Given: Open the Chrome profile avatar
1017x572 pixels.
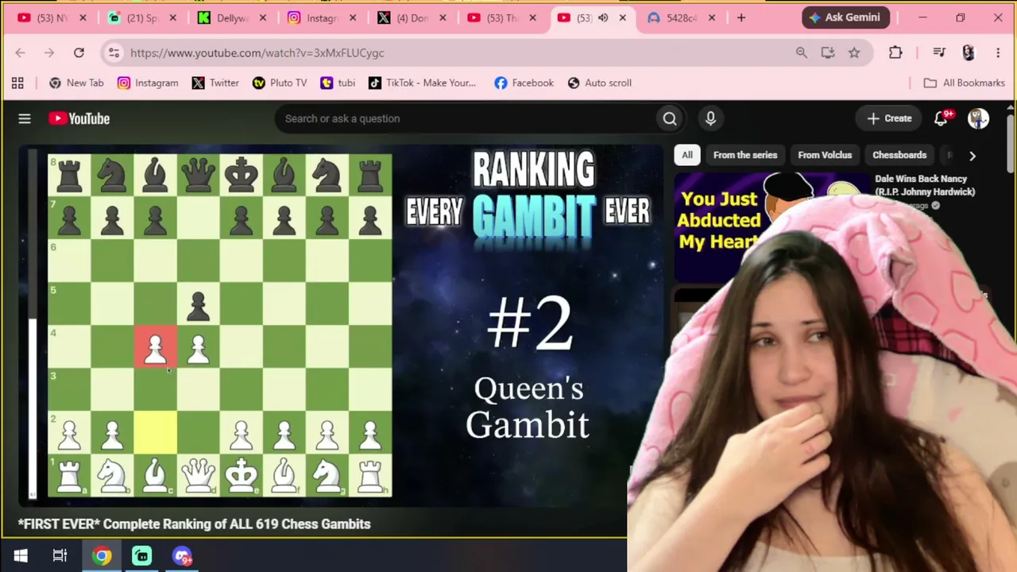Looking at the screenshot, I should 968,52.
